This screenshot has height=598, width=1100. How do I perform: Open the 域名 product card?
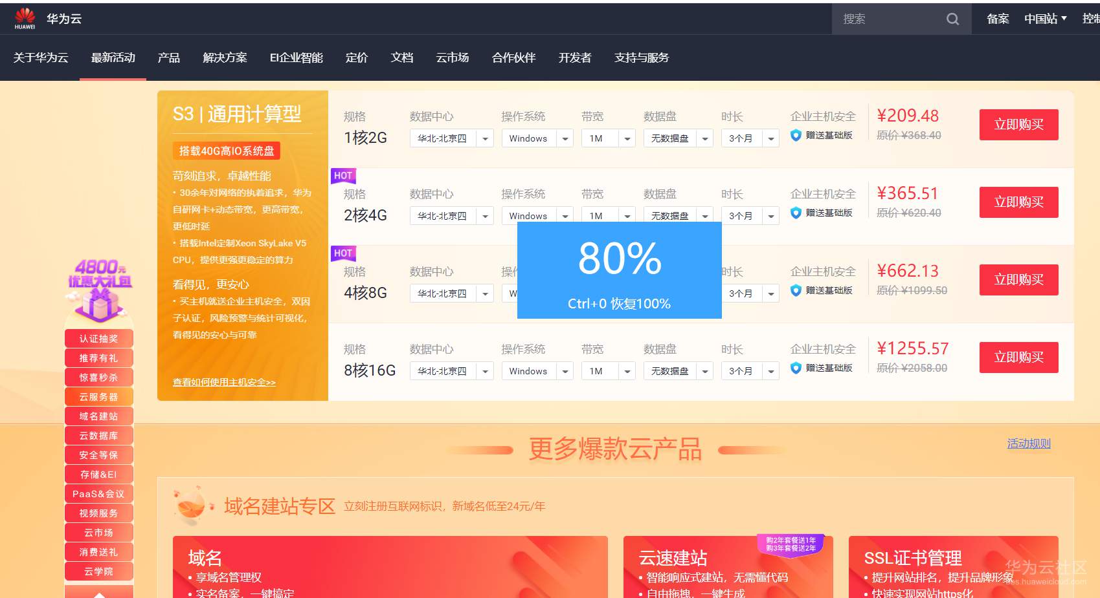point(390,567)
